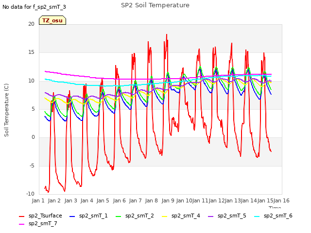The width and height of the screenshot is (311, 233).
Task: Click the 10 y-axis tick label
Action: (x=31, y=81)
